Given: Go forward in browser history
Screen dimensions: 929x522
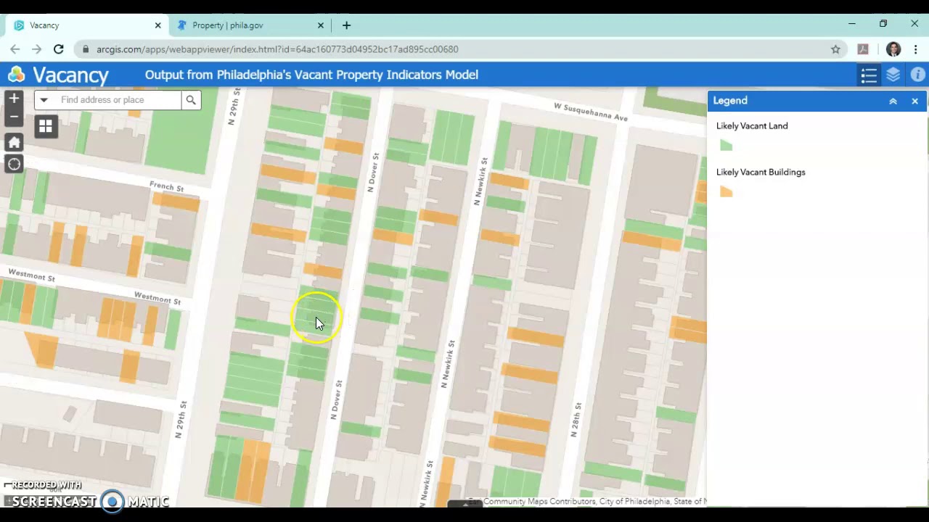Looking at the screenshot, I should (36, 49).
